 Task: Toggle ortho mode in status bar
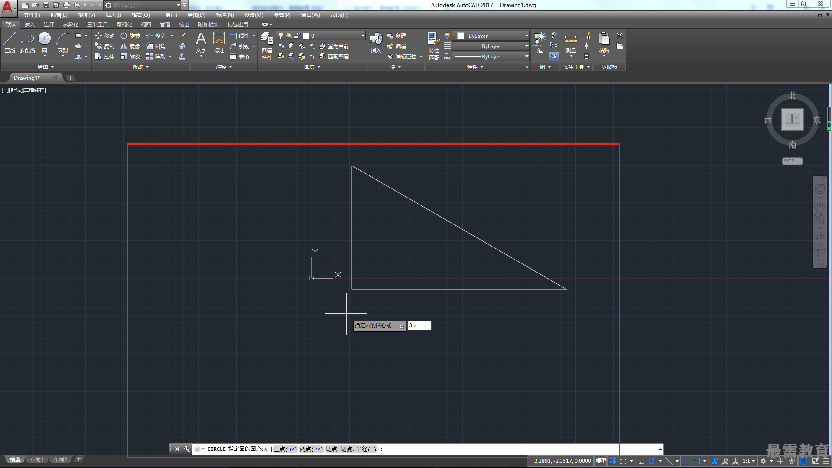point(641,461)
